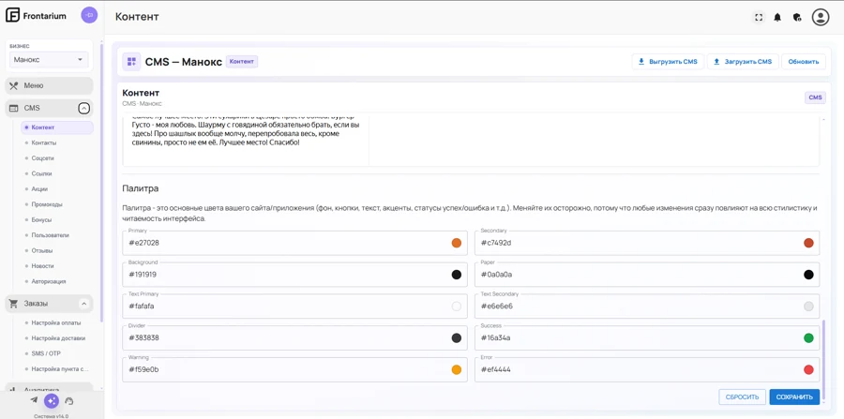Click the Обновить button
844x419 pixels.
804,61
